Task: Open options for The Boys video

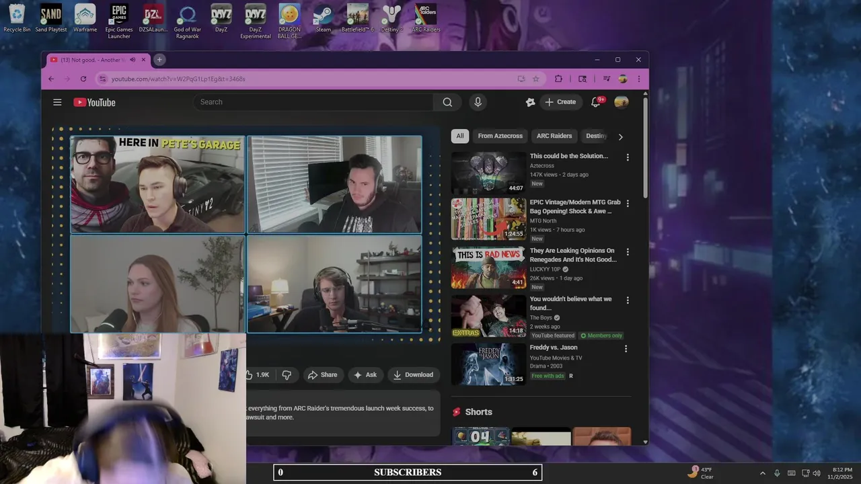Action: [628, 300]
